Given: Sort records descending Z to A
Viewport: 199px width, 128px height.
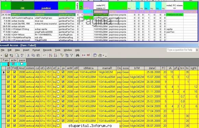Looking at the screenshot, I should pos(56,55).
